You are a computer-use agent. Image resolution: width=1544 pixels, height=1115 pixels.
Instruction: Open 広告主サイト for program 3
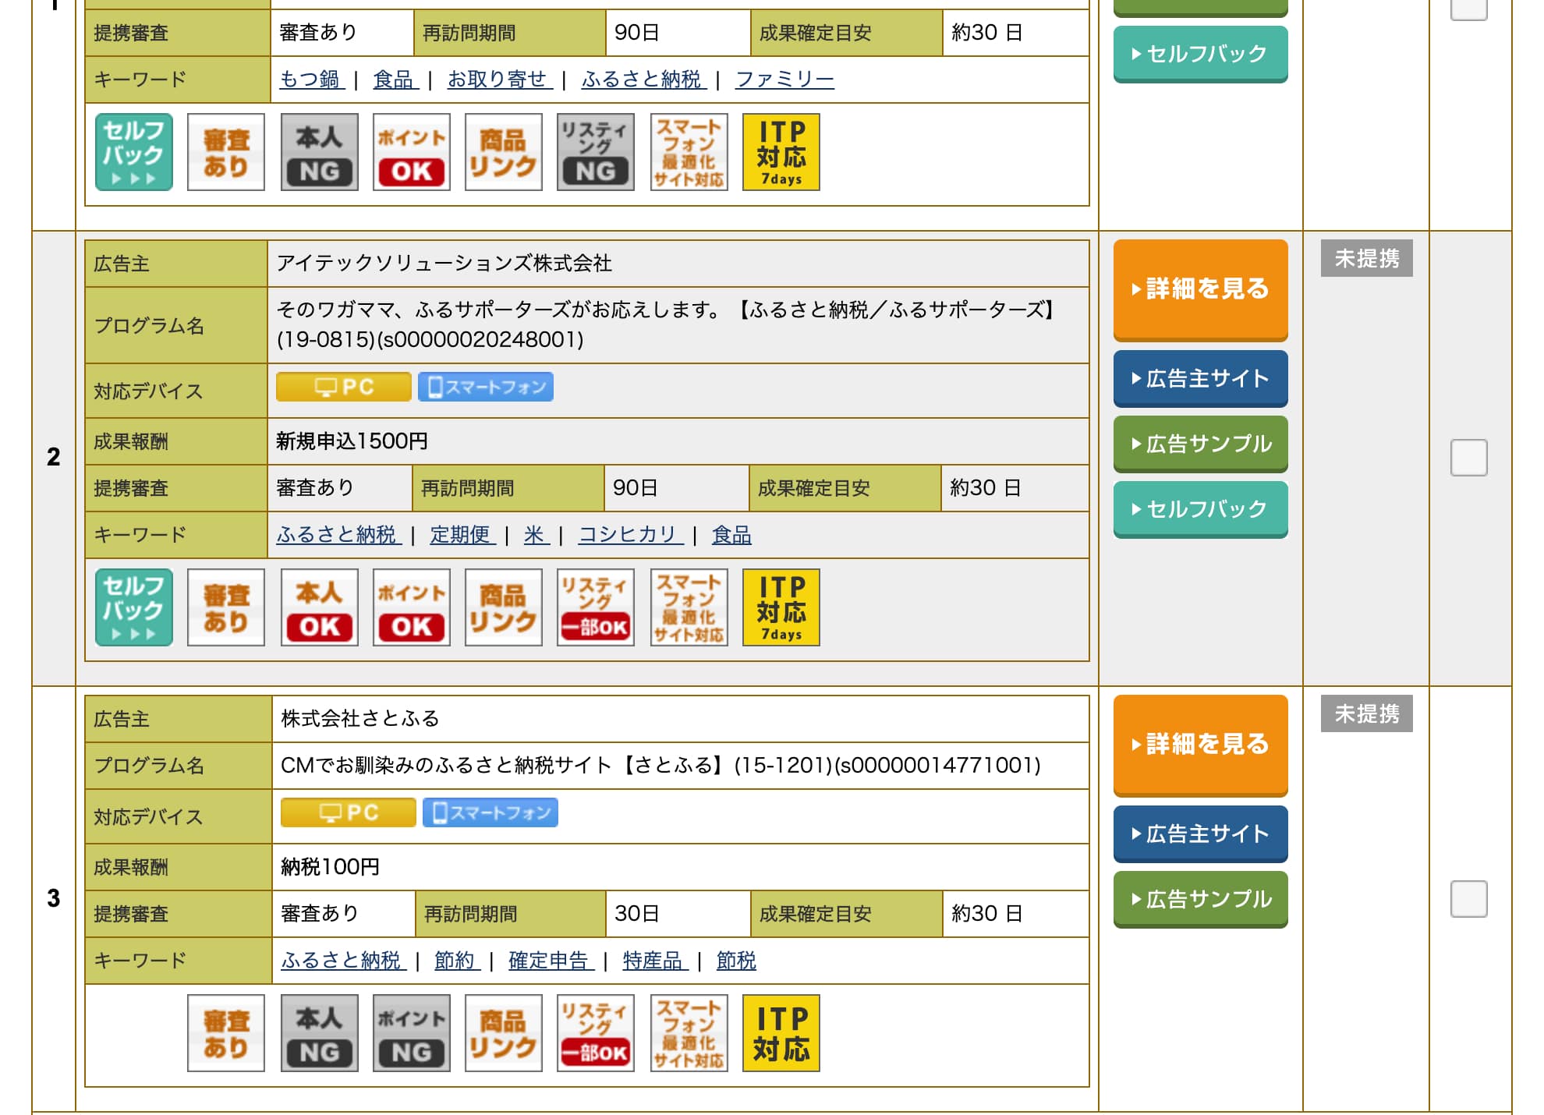1200,834
